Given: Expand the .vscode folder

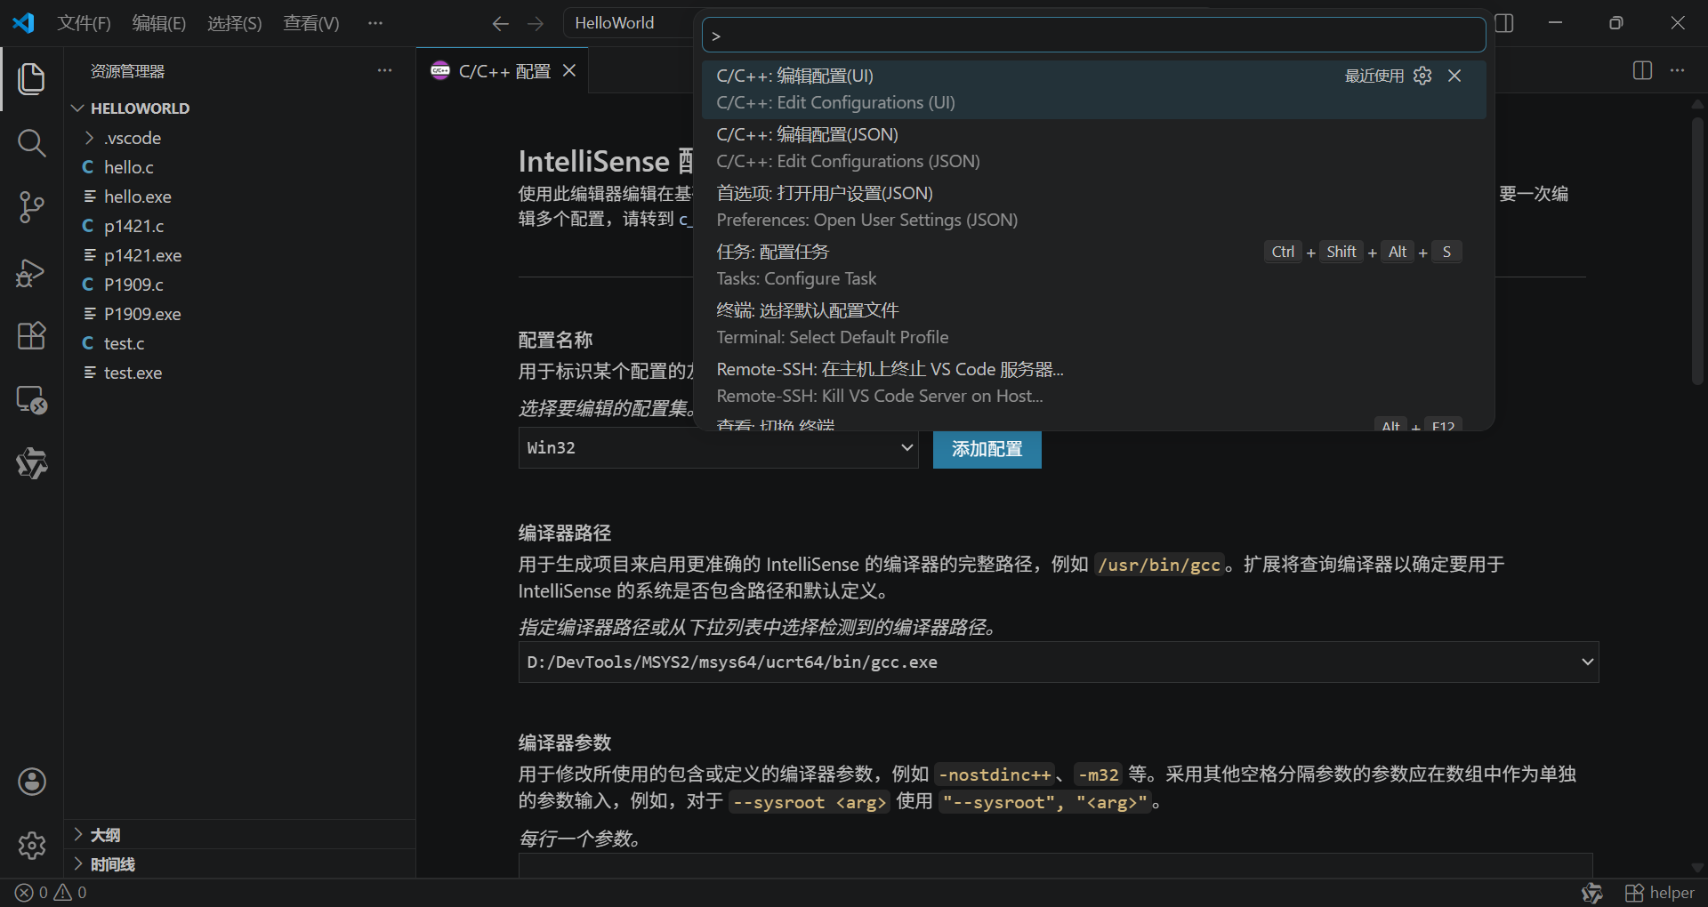Looking at the screenshot, I should tap(89, 138).
